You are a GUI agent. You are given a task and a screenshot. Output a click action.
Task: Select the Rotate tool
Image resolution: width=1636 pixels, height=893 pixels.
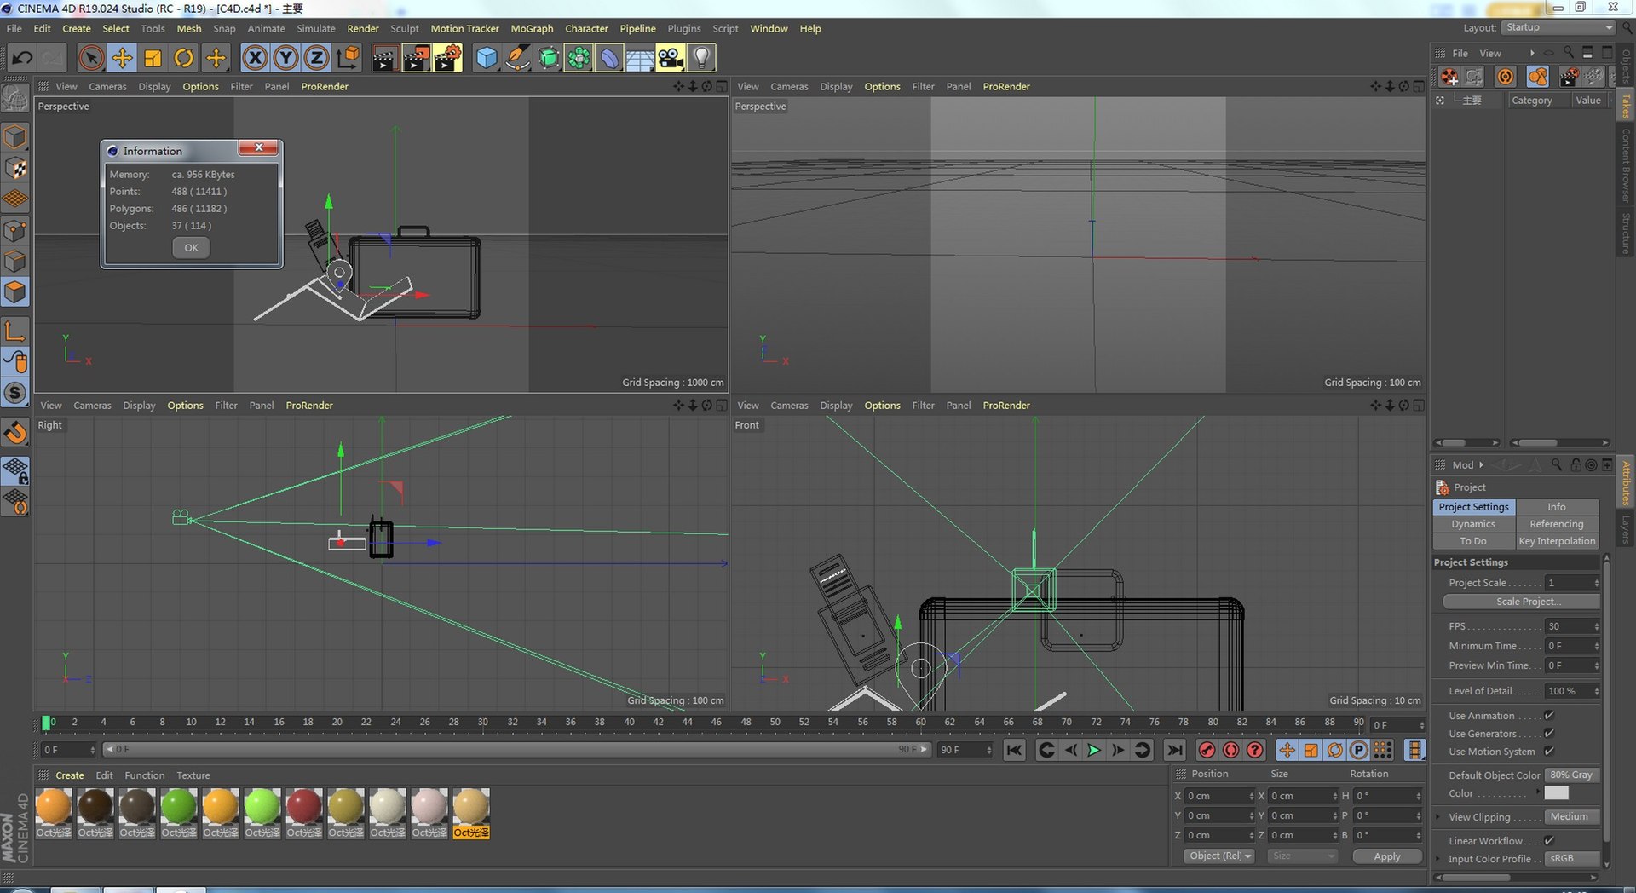[x=183, y=58]
